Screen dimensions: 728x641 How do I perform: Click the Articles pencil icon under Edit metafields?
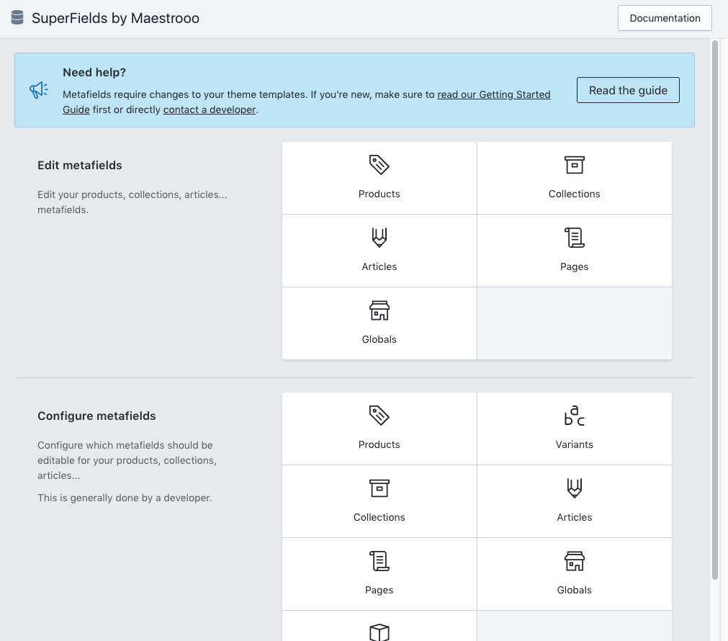point(379,238)
